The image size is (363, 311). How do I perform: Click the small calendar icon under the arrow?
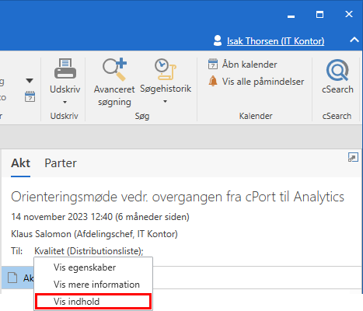tap(30, 96)
